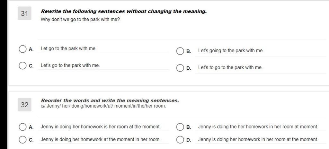Click answer text "Let's go to the park with me."
329x149 pixels.
[x=70, y=66]
